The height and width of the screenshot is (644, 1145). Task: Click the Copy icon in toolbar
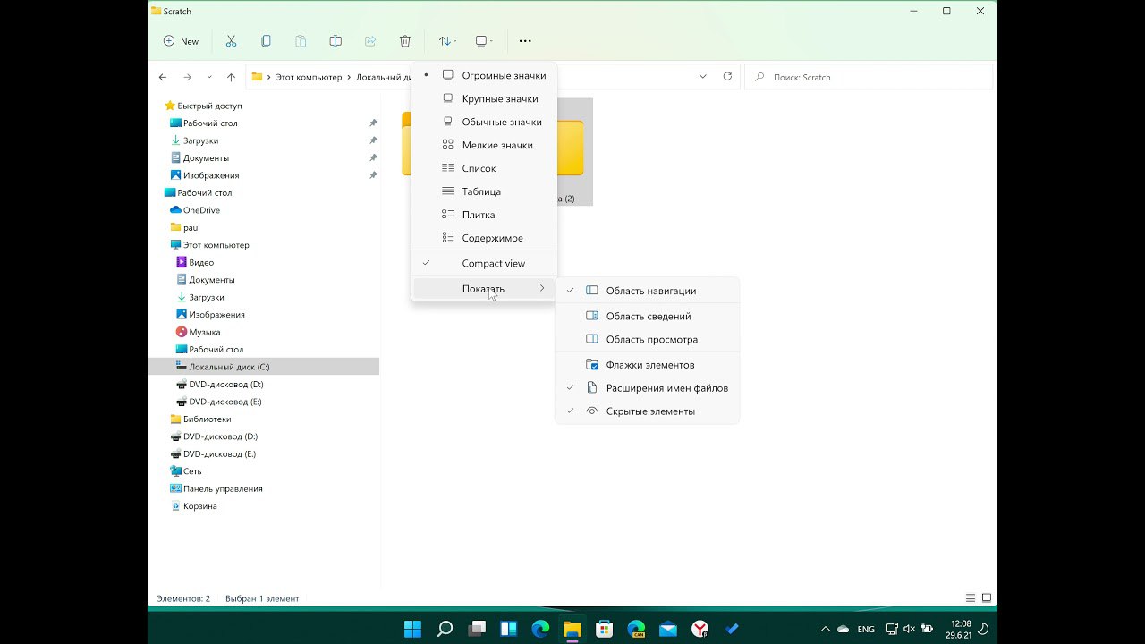266,41
